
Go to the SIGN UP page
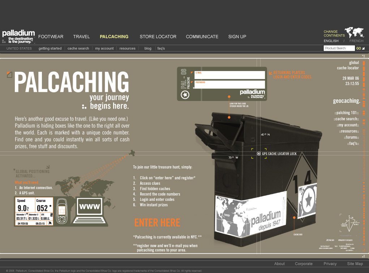(237, 37)
